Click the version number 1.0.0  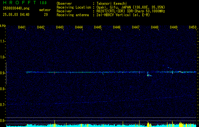tap(43, 3)
